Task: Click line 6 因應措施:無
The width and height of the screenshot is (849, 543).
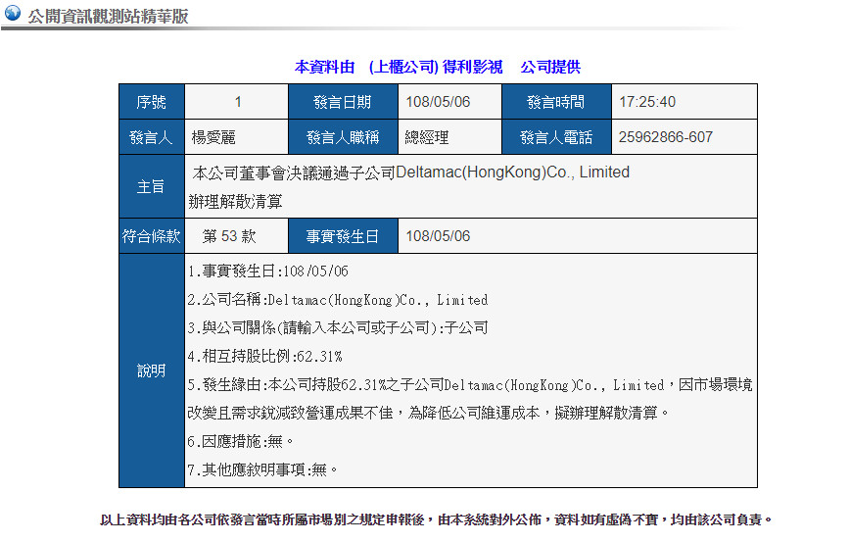Action: click(x=241, y=442)
